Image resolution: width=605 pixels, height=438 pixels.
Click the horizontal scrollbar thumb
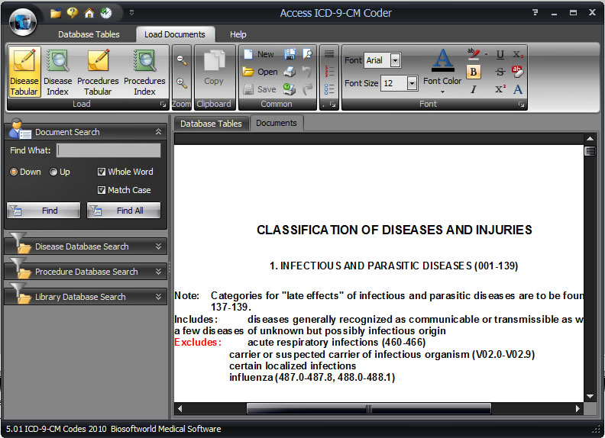tap(369, 409)
